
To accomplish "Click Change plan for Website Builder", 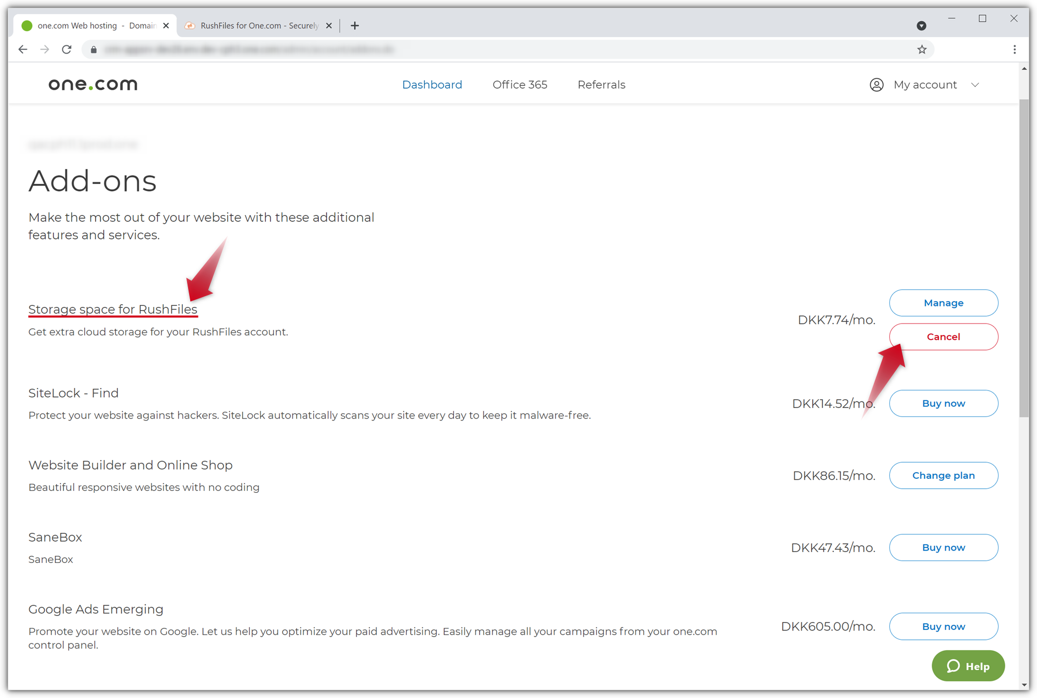I will pyautogui.click(x=943, y=475).
